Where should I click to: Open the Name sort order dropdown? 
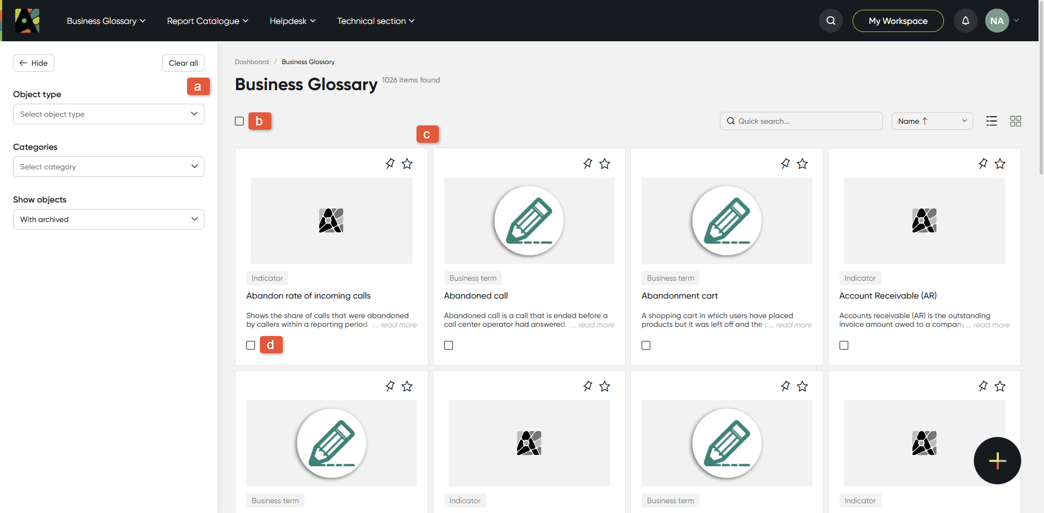[x=932, y=121]
